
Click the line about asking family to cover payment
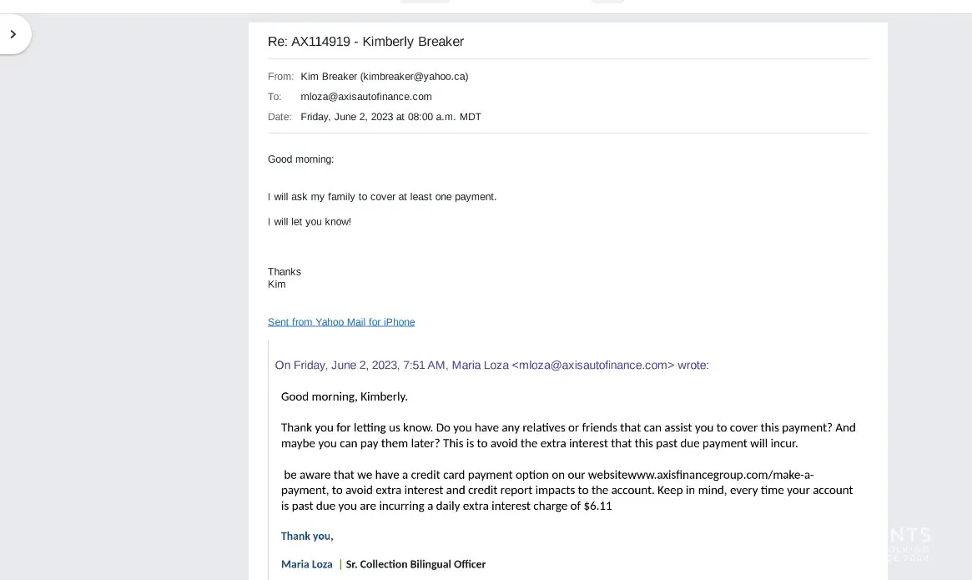pos(382,197)
